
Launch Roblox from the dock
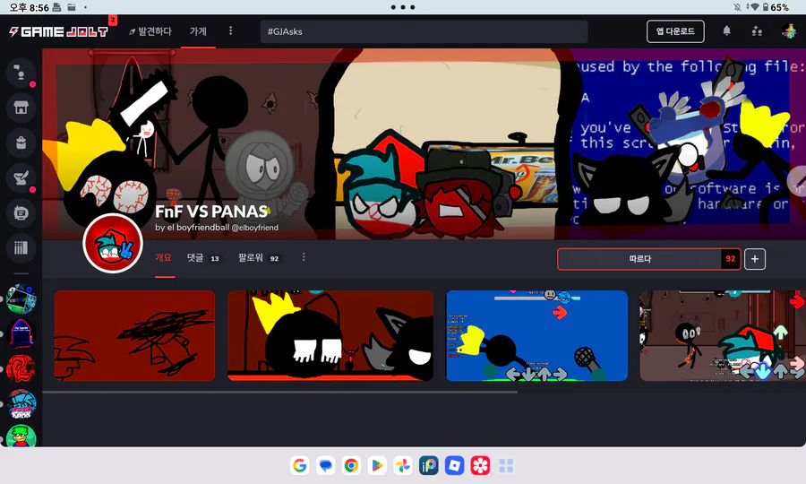(x=454, y=465)
